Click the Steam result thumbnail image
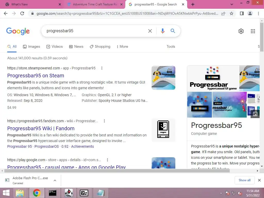The image size is (264, 198). pos(163,78)
